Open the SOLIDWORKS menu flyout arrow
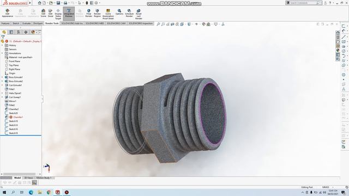 30,3
